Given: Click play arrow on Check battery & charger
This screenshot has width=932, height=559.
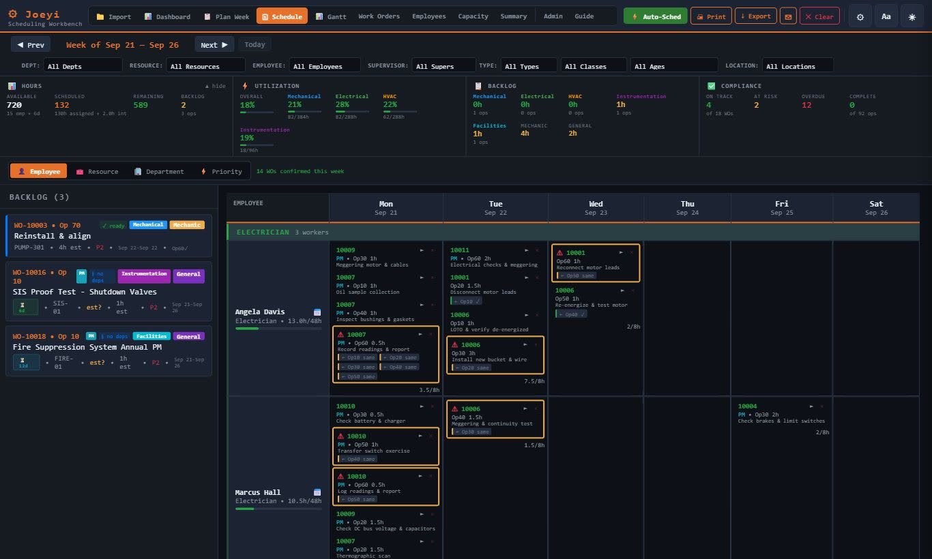Looking at the screenshot, I should pos(422,406).
